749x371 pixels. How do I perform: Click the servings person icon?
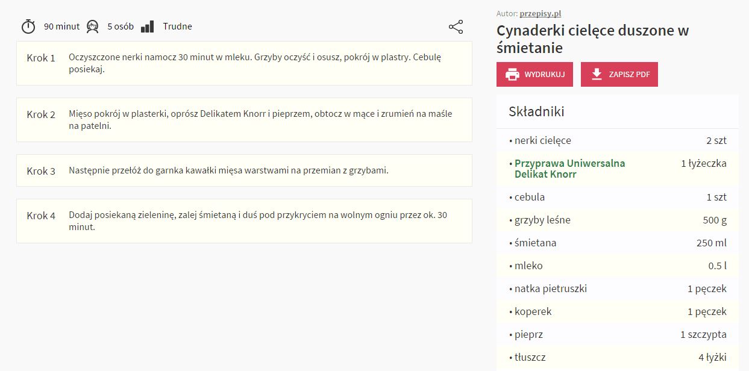[x=92, y=26]
